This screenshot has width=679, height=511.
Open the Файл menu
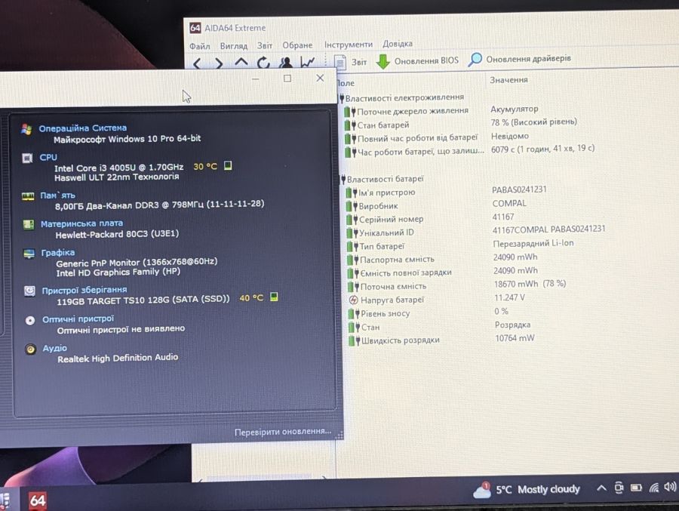pos(200,46)
